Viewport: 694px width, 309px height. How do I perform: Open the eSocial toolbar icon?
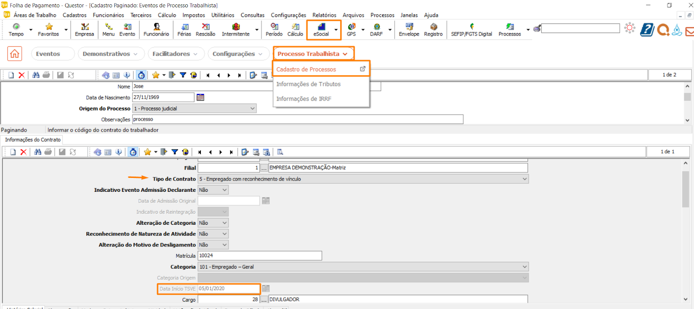click(321, 30)
